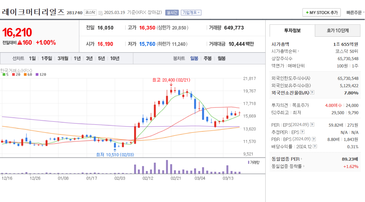365x202 pixels.
Task: Click the 거래량 volume legend marker
Action: 254,162
